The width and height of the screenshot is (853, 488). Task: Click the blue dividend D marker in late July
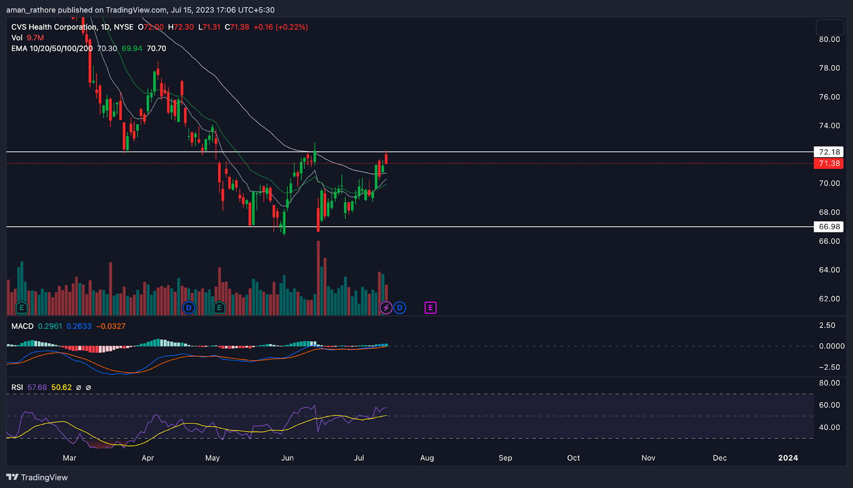tap(399, 308)
